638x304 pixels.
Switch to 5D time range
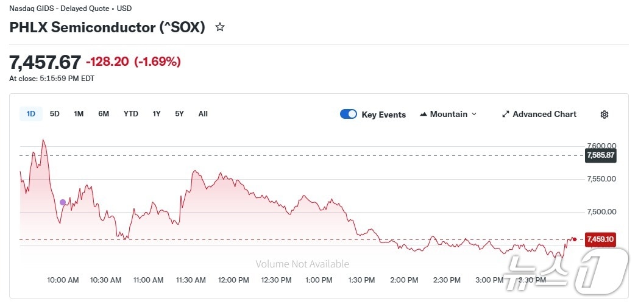pos(55,114)
